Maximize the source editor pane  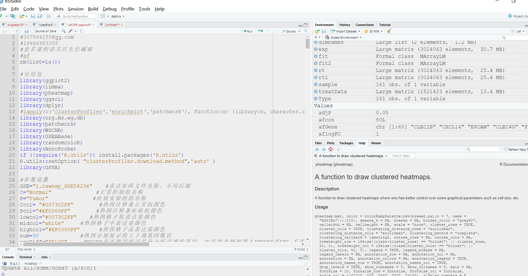306,25
